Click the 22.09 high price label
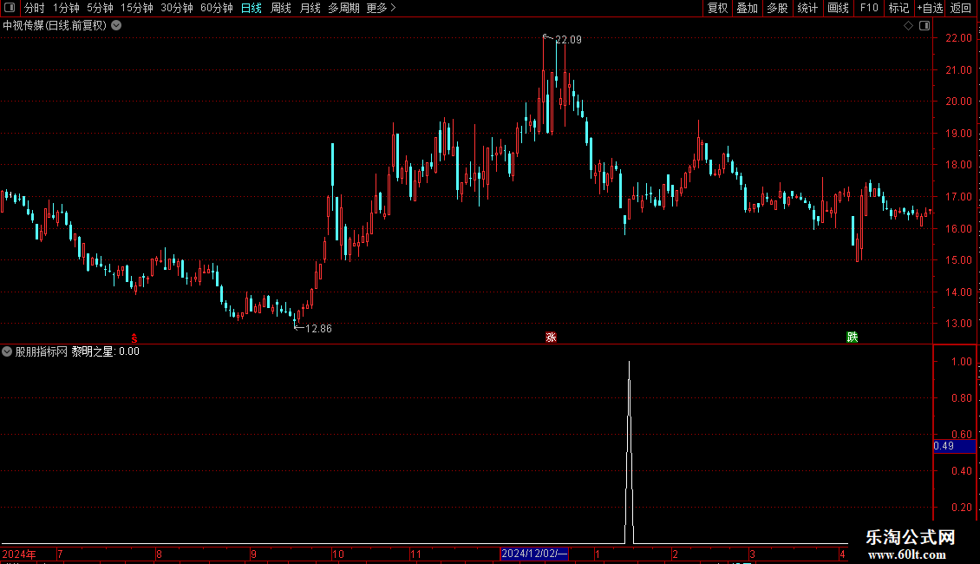Image resolution: width=980 pixels, height=564 pixels. point(568,40)
